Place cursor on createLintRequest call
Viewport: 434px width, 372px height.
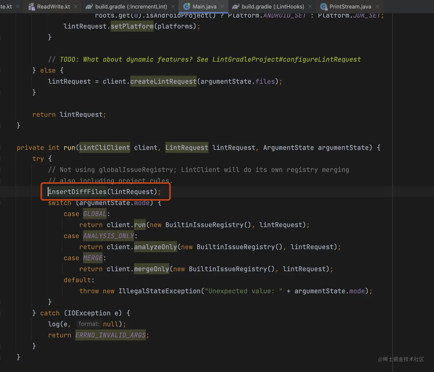pos(163,81)
